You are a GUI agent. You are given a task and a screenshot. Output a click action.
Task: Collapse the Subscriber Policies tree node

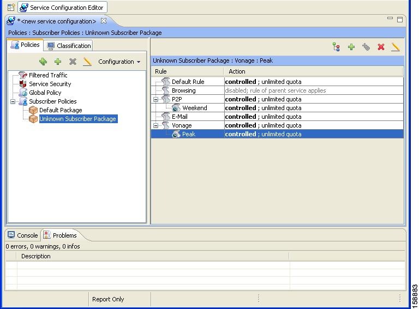(14, 101)
